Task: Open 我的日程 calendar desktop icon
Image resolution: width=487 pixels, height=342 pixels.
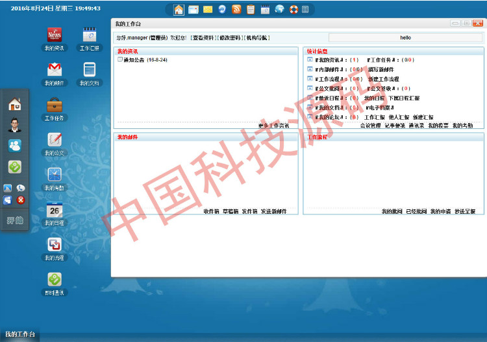Action: 55,214
